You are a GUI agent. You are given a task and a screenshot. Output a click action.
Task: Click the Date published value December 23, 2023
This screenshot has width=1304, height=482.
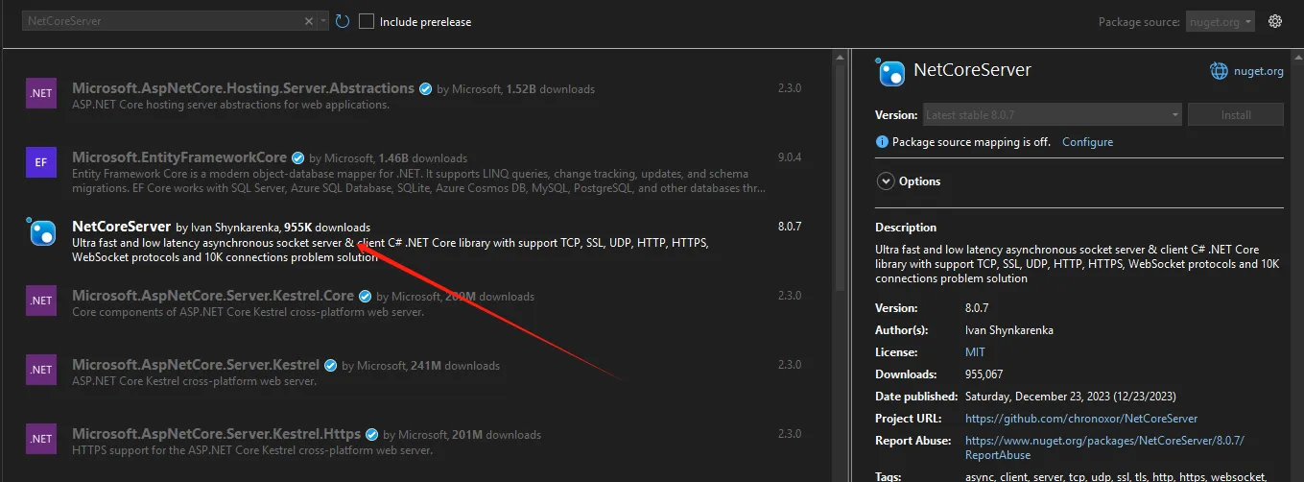[1071, 397]
